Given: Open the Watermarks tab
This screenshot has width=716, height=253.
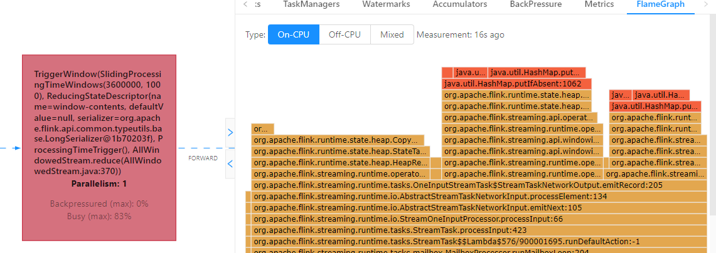Looking at the screenshot, I should coord(386,4).
